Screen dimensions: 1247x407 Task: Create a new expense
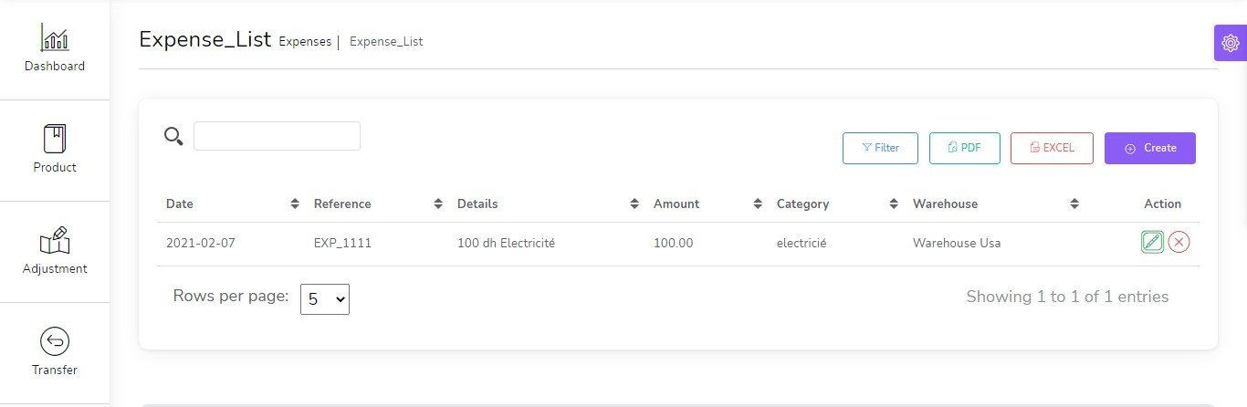(x=1149, y=148)
